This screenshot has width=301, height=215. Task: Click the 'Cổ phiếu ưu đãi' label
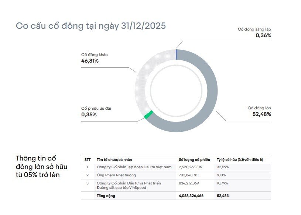coord(96,109)
